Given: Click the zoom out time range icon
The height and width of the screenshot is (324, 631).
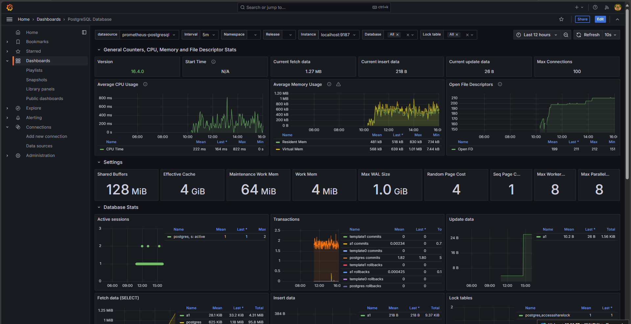Looking at the screenshot, I should pyautogui.click(x=566, y=35).
